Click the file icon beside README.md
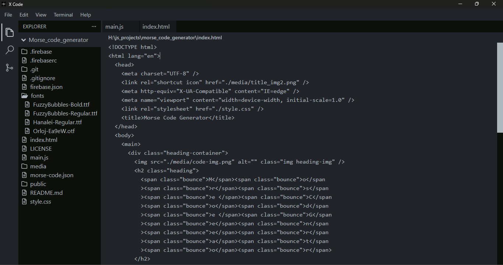The width and height of the screenshot is (503, 265). [x=24, y=193]
